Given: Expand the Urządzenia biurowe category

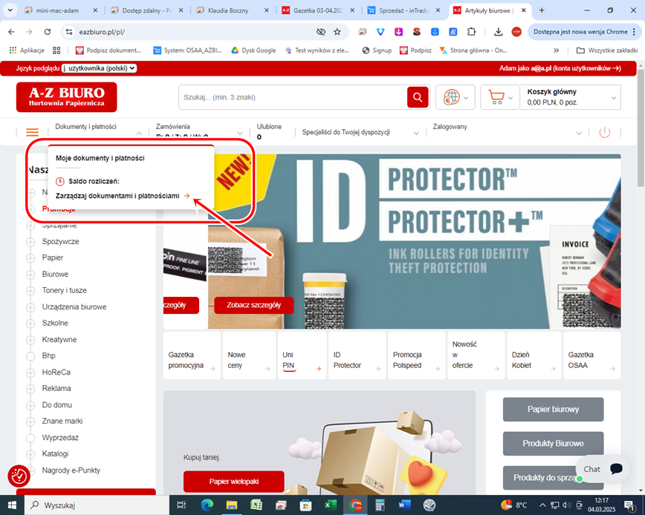Looking at the screenshot, I should pyautogui.click(x=30, y=307).
